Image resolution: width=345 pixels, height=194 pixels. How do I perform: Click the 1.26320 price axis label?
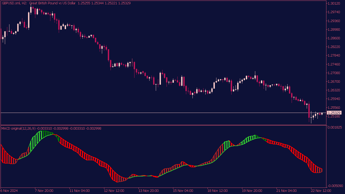tap(334, 90)
